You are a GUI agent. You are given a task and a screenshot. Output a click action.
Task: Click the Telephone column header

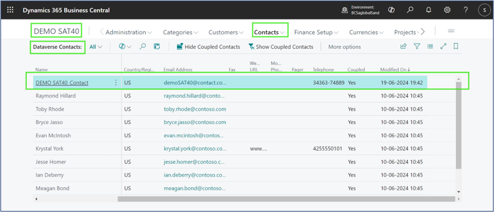click(x=323, y=70)
